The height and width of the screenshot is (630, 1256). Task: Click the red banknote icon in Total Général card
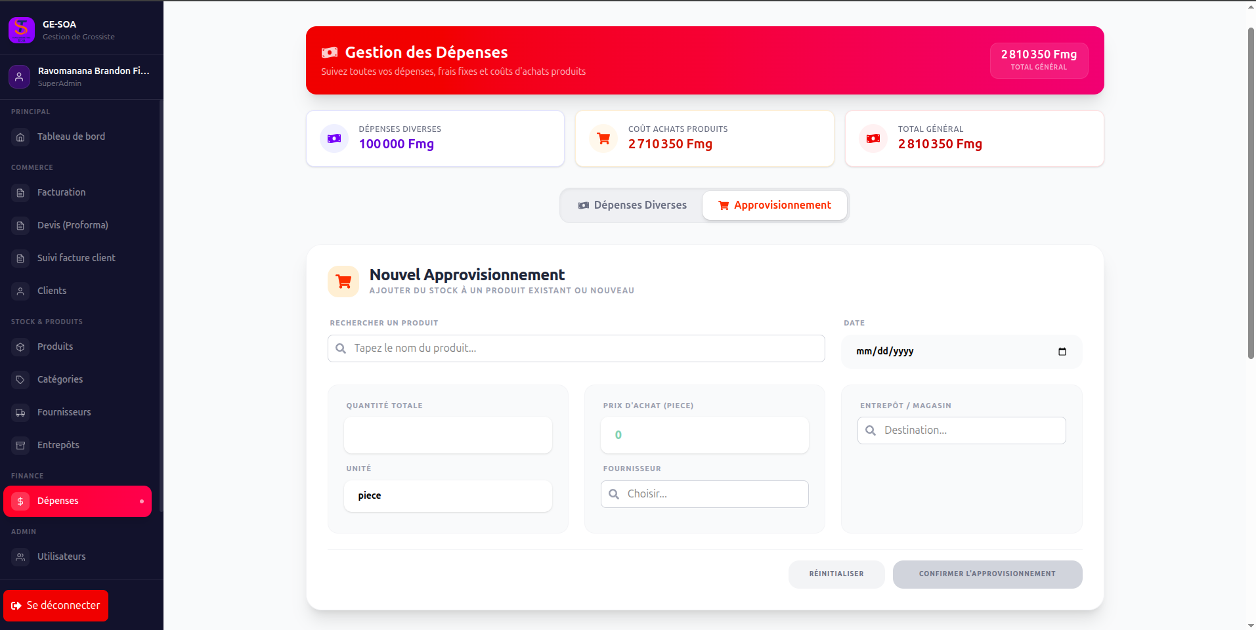[x=873, y=138]
